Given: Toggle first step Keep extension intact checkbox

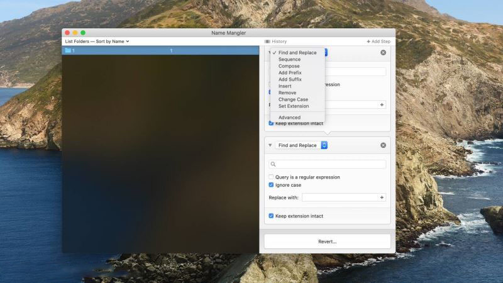Looking at the screenshot, I should (x=271, y=123).
